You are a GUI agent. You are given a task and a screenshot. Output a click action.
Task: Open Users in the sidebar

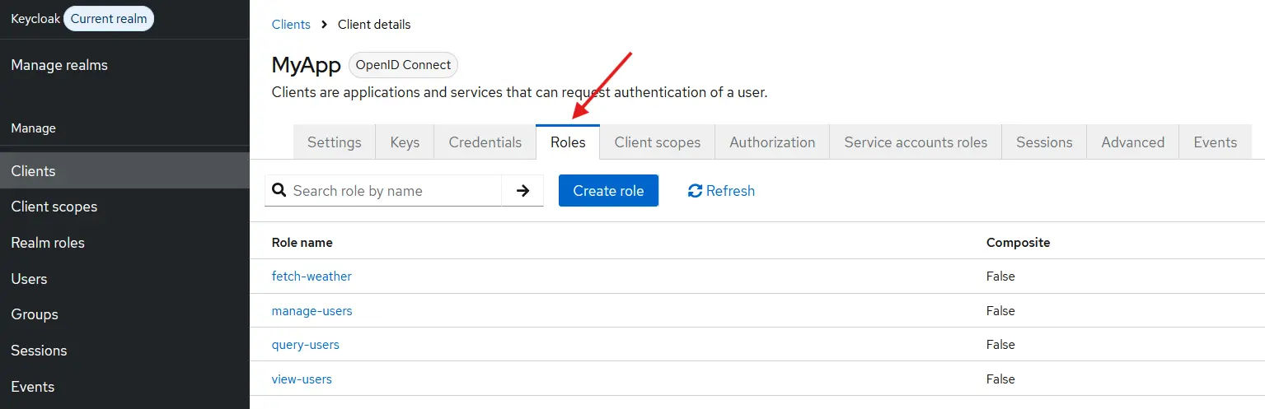pos(29,279)
